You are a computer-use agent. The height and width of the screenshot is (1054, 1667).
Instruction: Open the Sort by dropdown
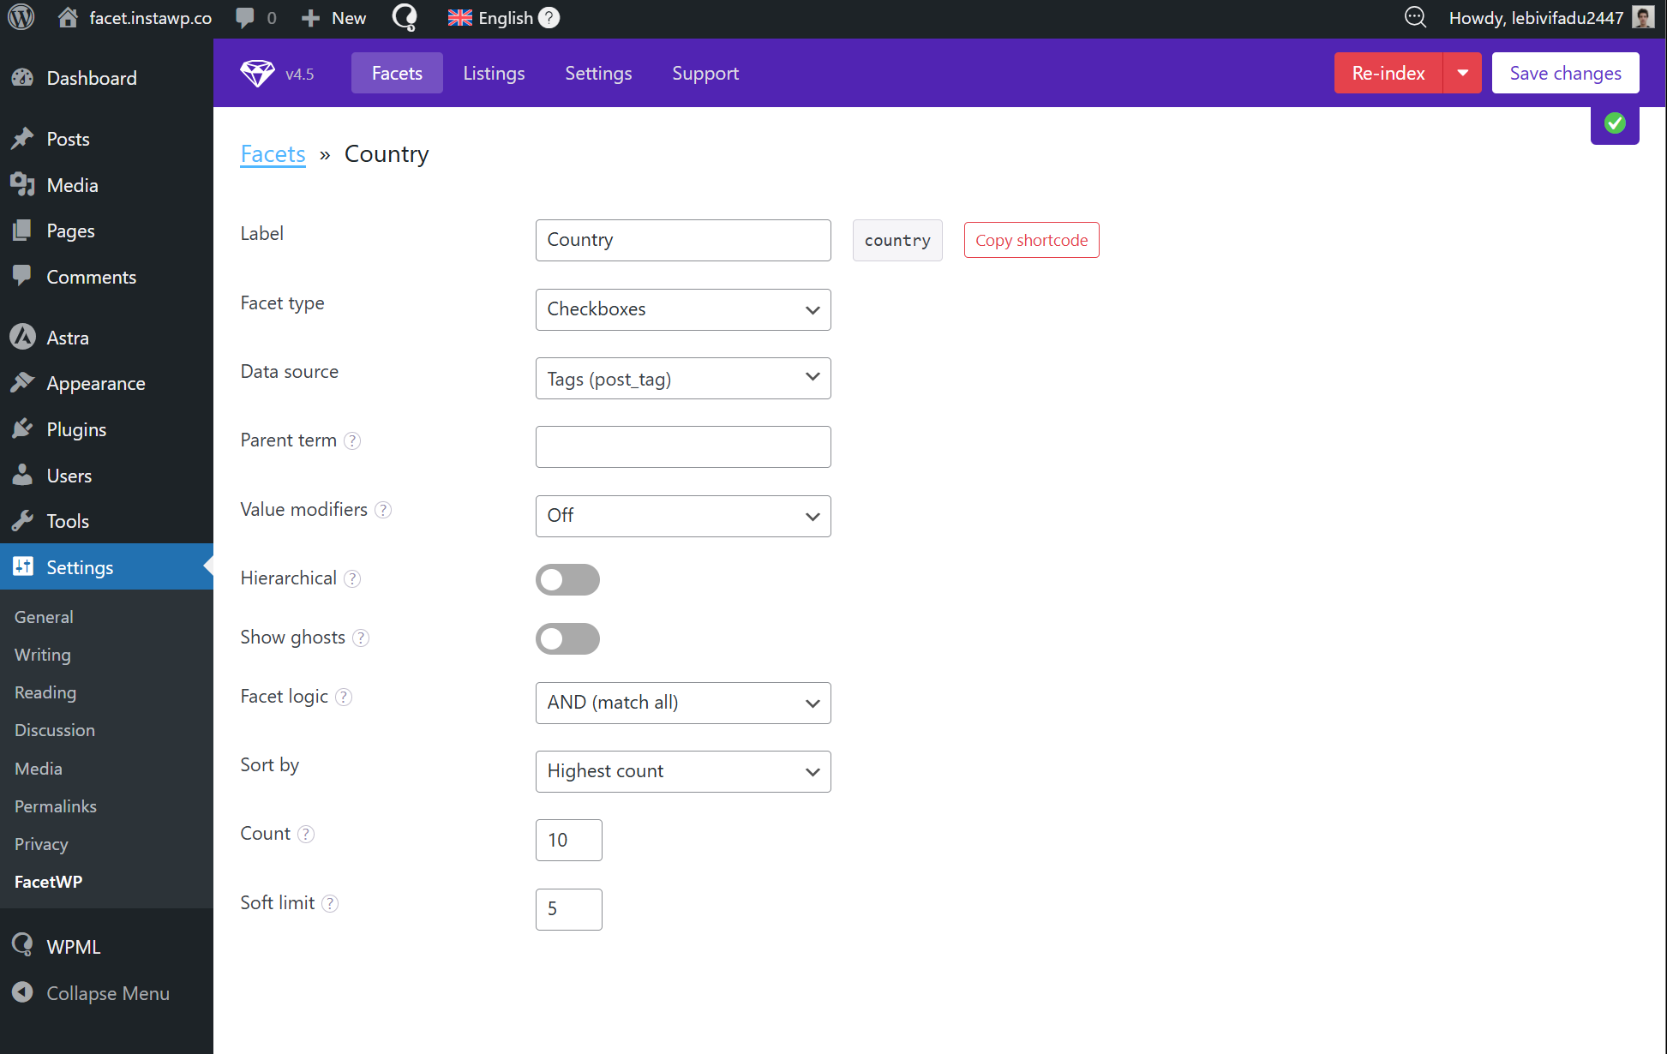682,771
